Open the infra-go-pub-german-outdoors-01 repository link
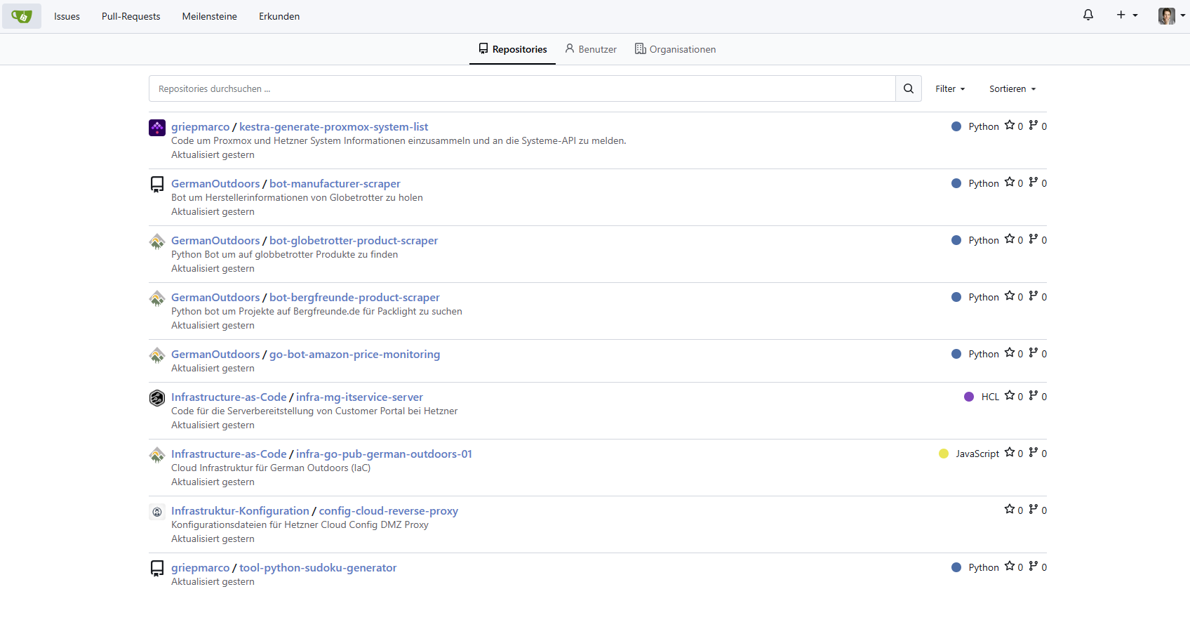The width and height of the screenshot is (1190, 641). point(384,454)
